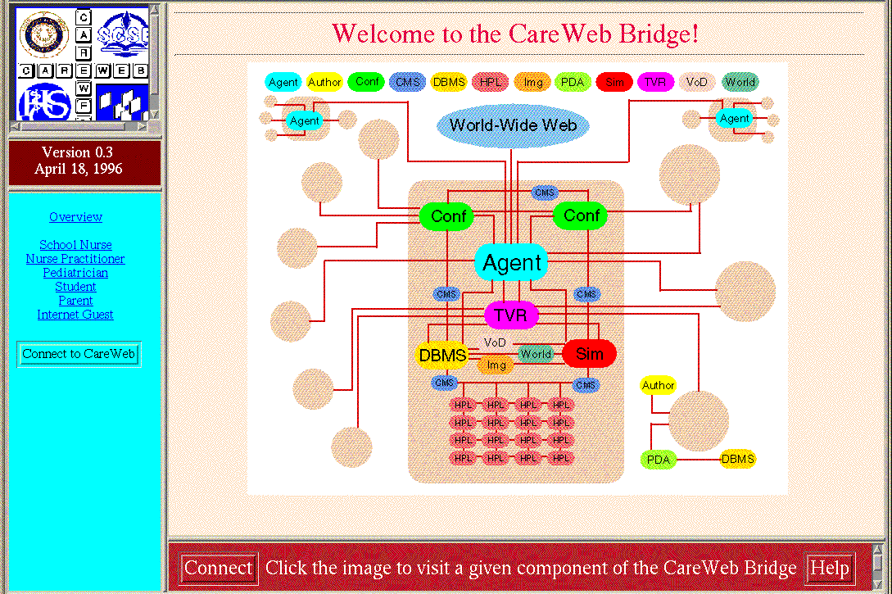Image resolution: width=892 pixels, height=594 pixels.
Task: Follow the Pediatrician link
Action: [x=75, y=273]
